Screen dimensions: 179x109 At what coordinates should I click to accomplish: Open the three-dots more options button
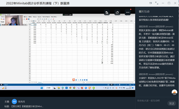click(x=128, y=12)
